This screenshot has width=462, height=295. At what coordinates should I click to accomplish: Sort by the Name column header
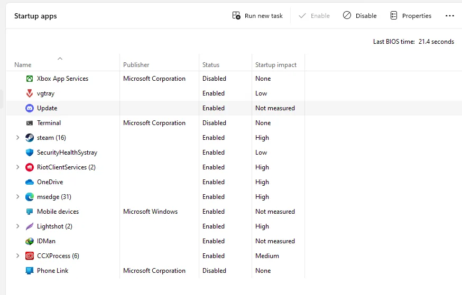(x=23, y=65)
